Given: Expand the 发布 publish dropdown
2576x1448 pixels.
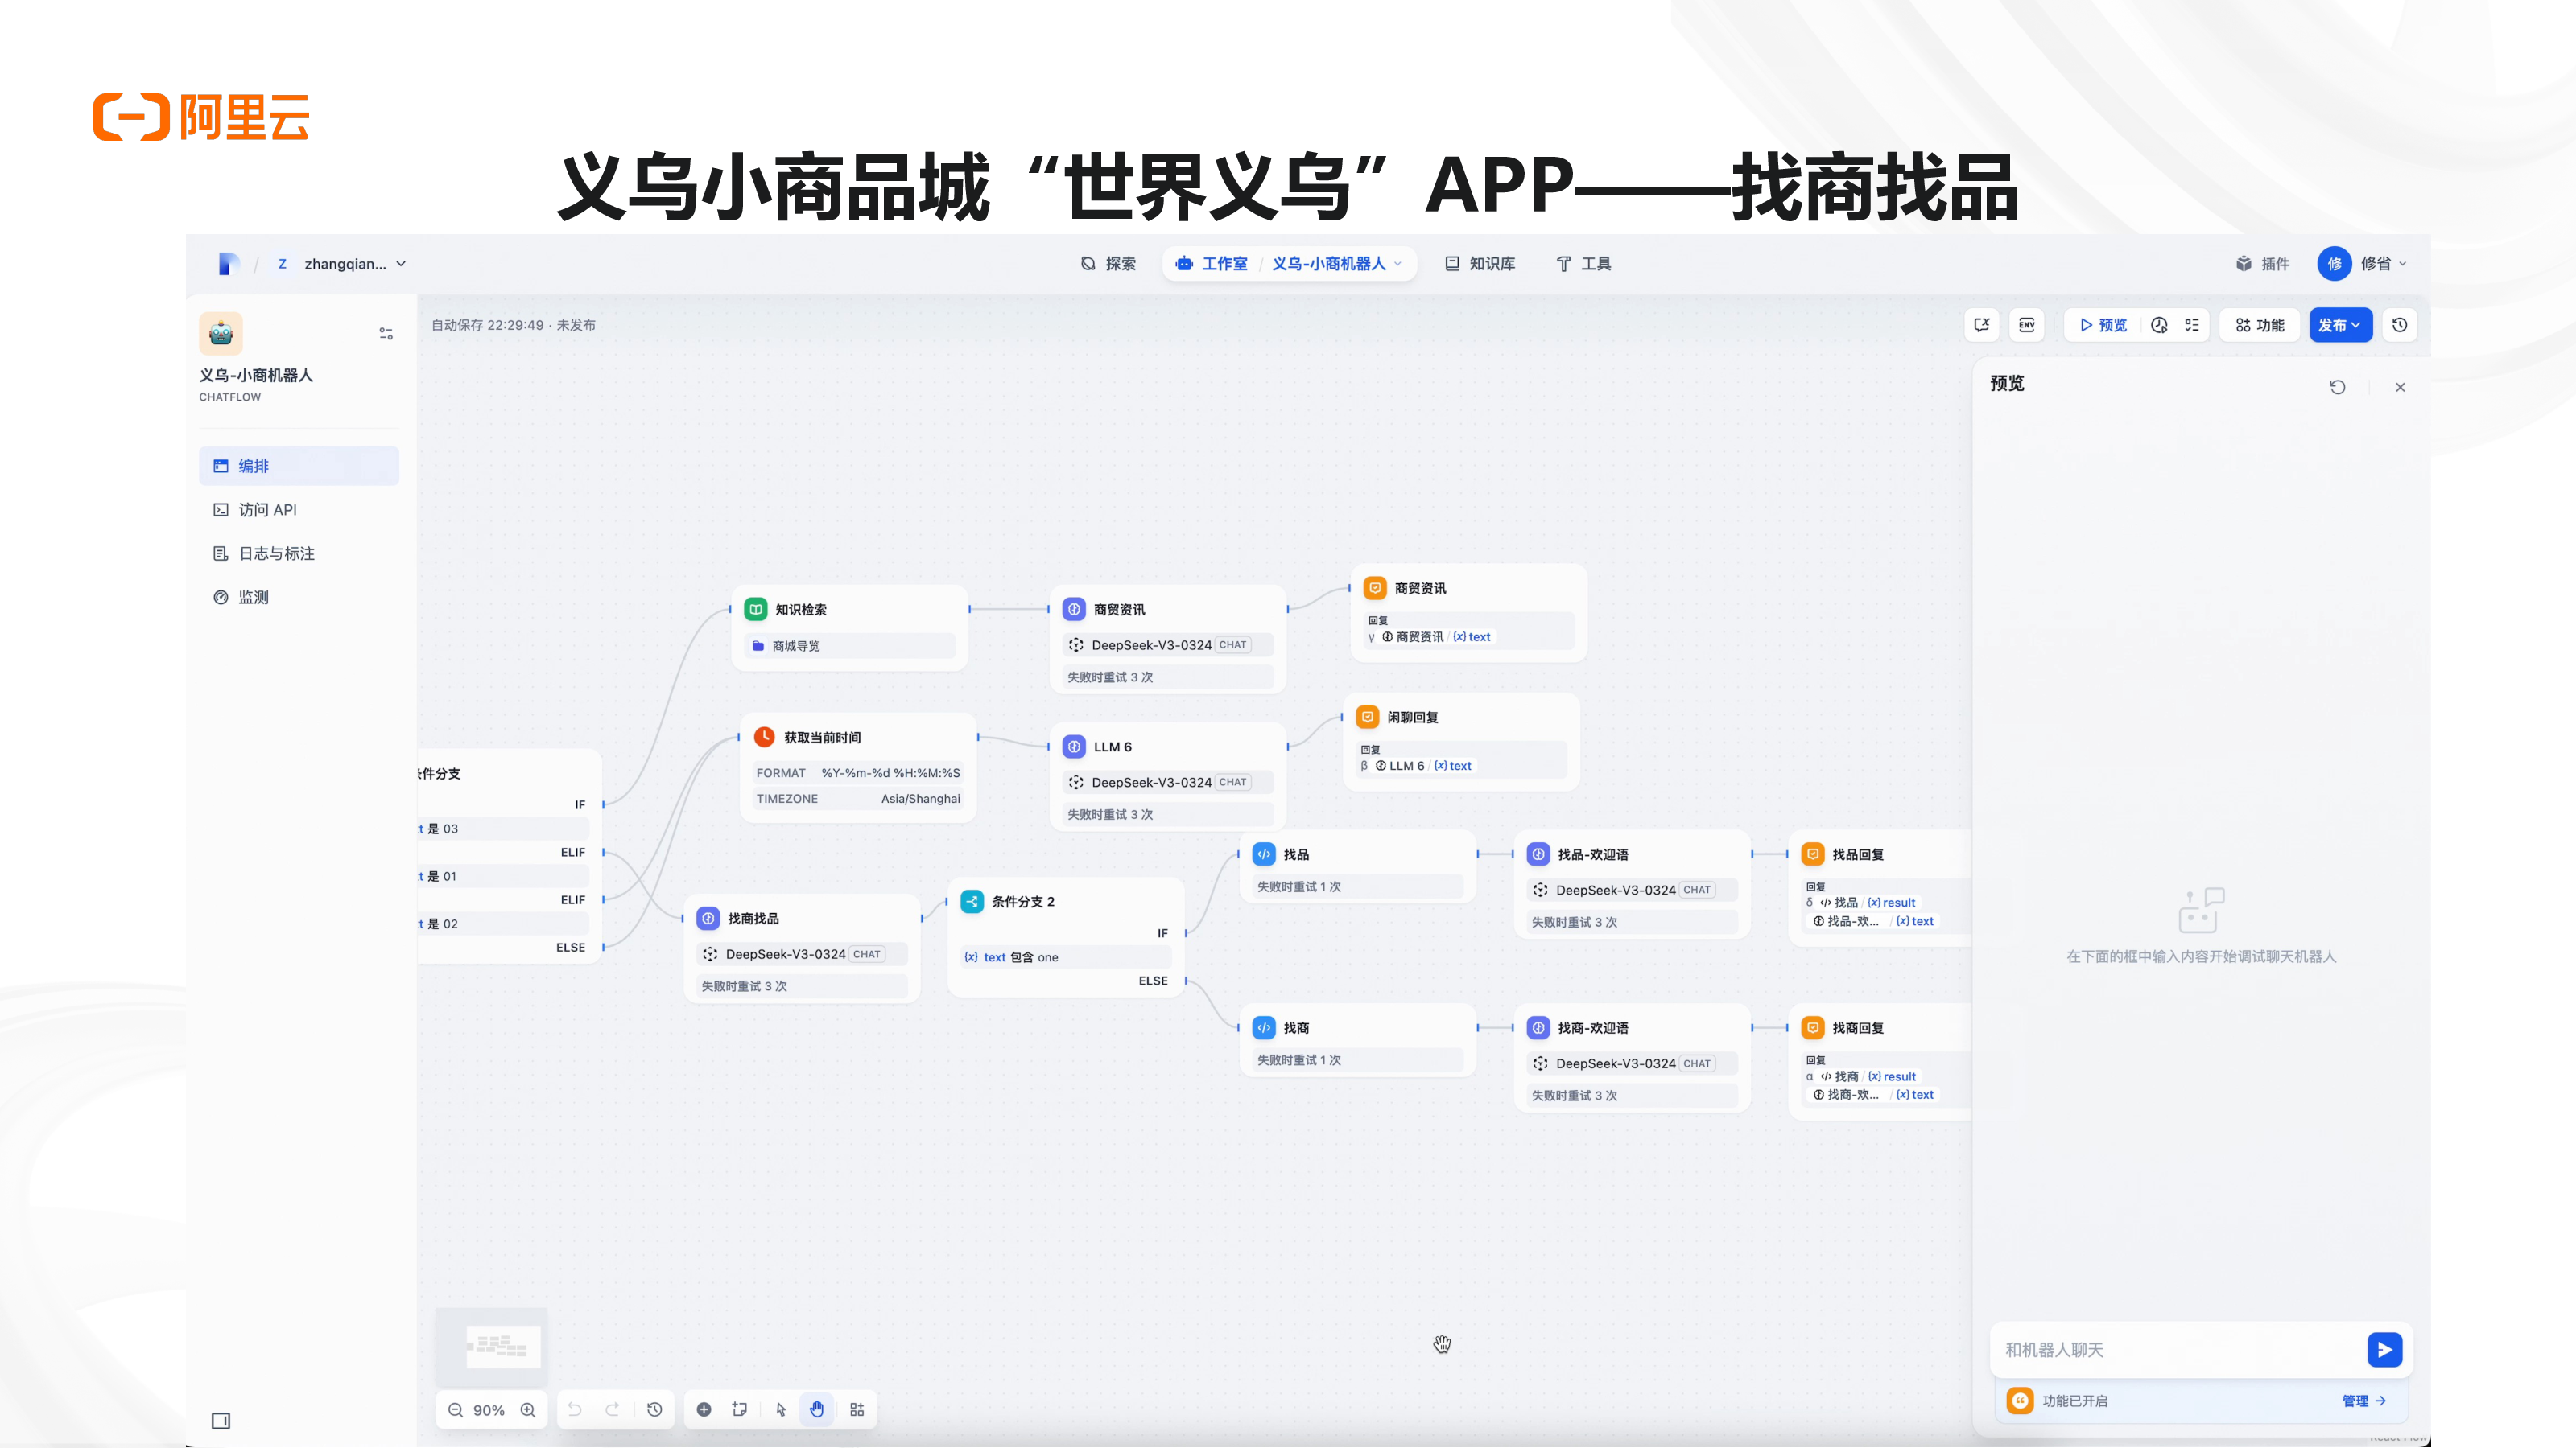Looking at the screenshot, I should 2340,325.
